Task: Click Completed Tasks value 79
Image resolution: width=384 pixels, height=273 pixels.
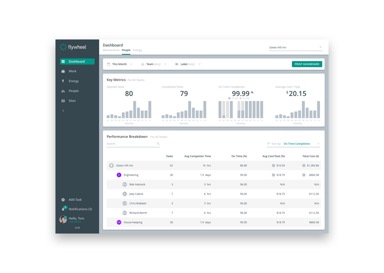Action: (x=184, y=94)
